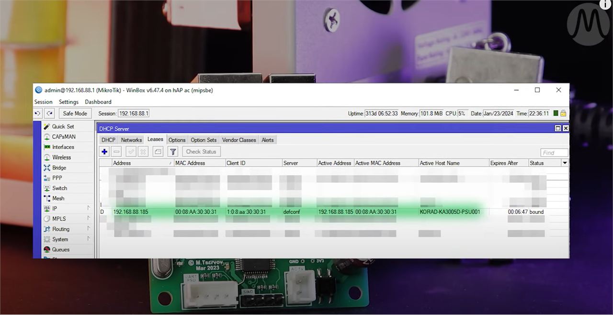Click the IP sidebar icon
The width and height of the screenshot is (613, 315).
(47, 209)
